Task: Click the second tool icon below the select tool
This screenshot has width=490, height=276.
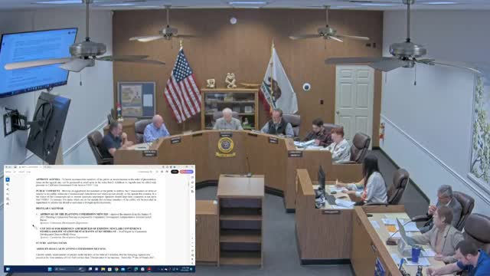Action: [8, 189]
